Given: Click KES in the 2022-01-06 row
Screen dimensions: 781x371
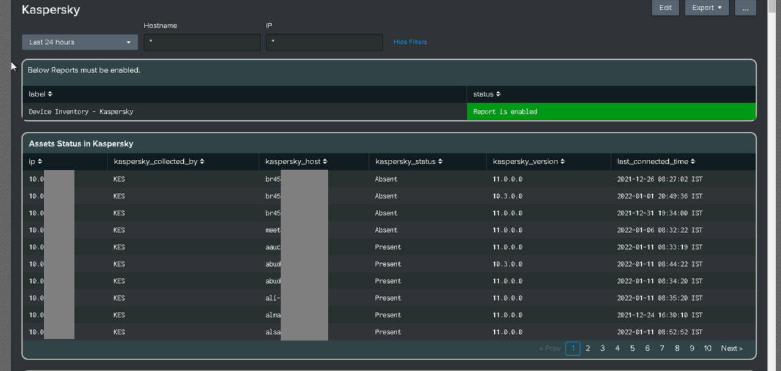Looking at the screenshot, I should [x=119, y=230].
